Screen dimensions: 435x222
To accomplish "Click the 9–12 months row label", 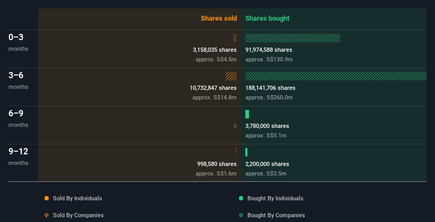I will tap(19, 156).
